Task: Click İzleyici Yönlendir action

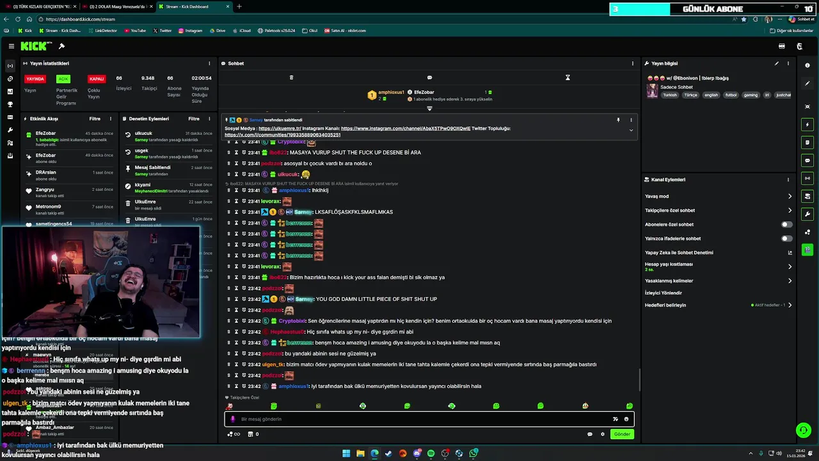Action: pos(663,293)
